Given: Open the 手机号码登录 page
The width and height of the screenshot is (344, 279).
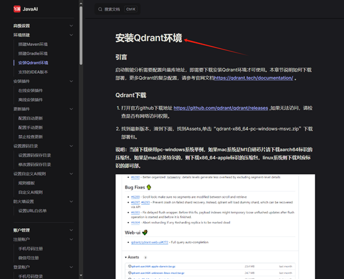Looking at the screenshot, I should 30,277.
